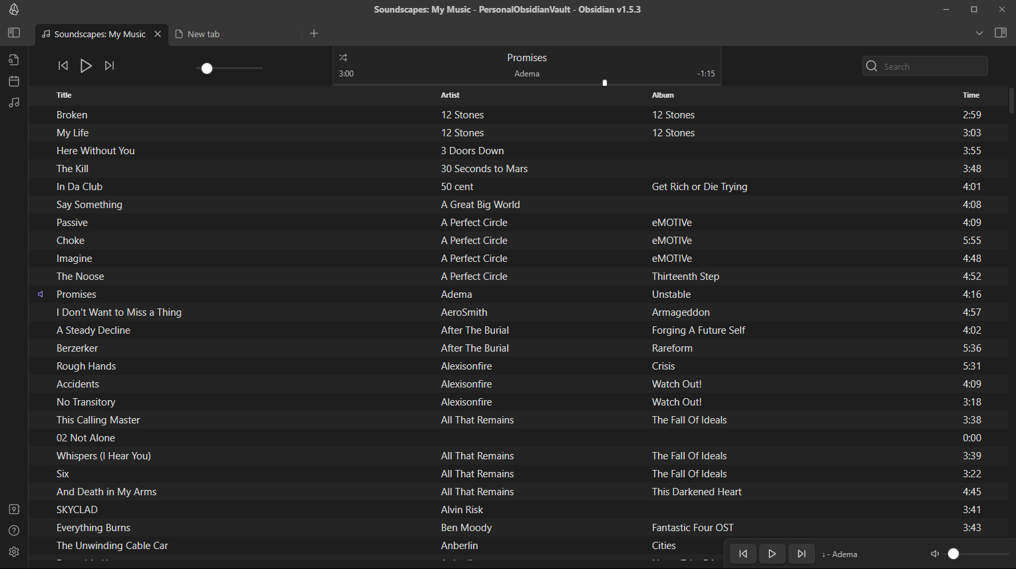Toggle the left sidebar panel
The image size is (1016, 569).
[14, 33]
